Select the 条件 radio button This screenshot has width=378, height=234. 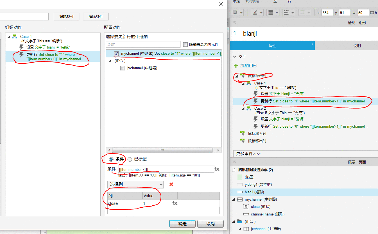point(111,159)
